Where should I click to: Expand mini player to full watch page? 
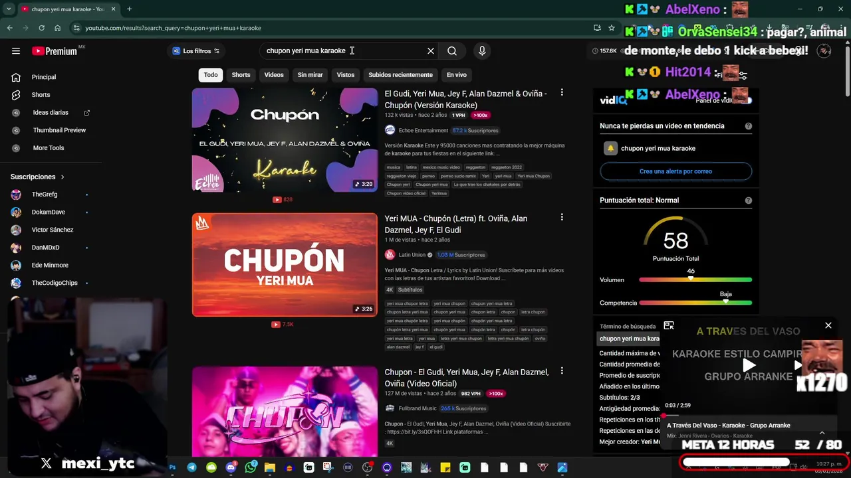(669, 325)
